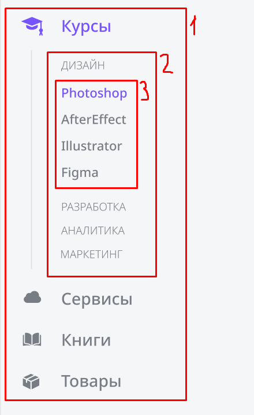254x415 pixels.
Task: Click the box package icon beside Товары
Action: [x=31, y=381]
